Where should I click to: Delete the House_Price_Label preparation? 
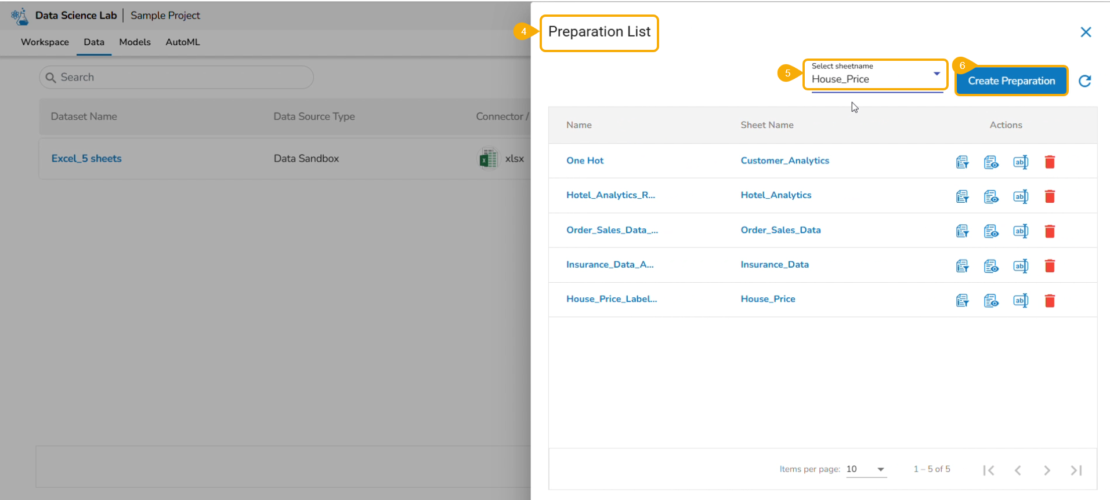click(x=1049, y=301)
